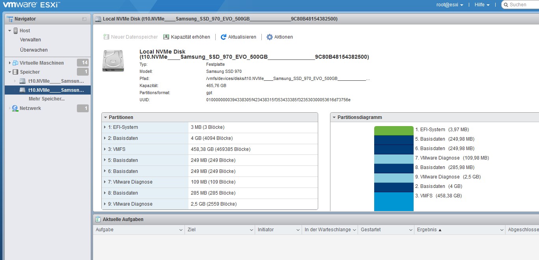Expand partition row 9: VMware Diagnose

(105, 204)
